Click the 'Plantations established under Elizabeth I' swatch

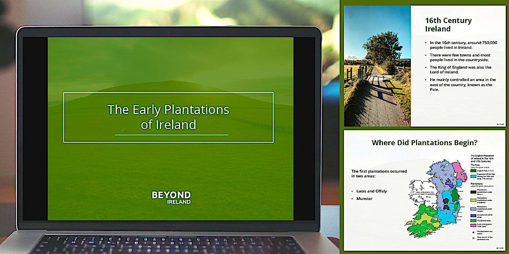tap(473, 200)
